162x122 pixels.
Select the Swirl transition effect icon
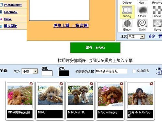click(x=142, y=23)
